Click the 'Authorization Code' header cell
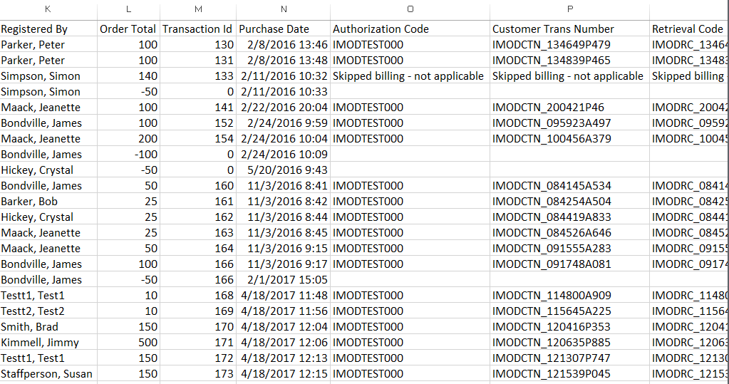This screenshot has width=729, height=384. point(381,29)
